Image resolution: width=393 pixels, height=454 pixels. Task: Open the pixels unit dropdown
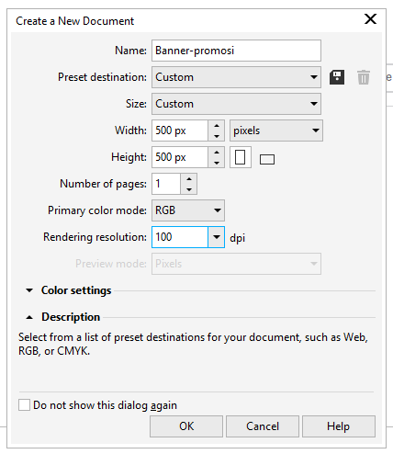(x=276, y=131)
